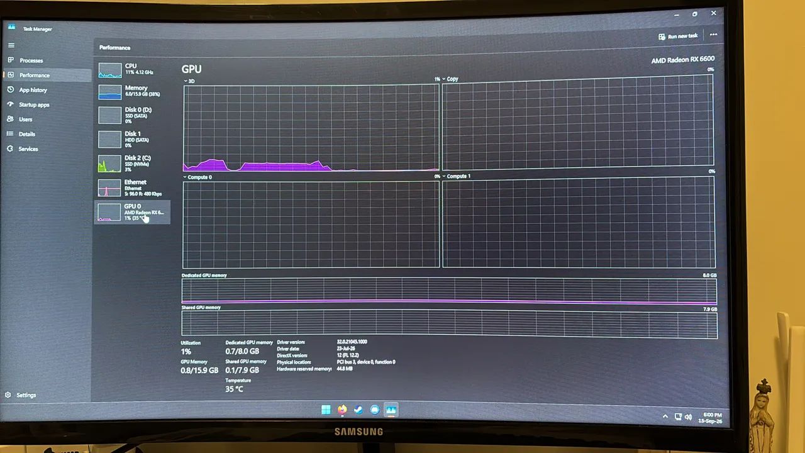Click the Details list icon
Image resolution: width=805 pixels, height=453 pixels.
[x=10, y=133]
